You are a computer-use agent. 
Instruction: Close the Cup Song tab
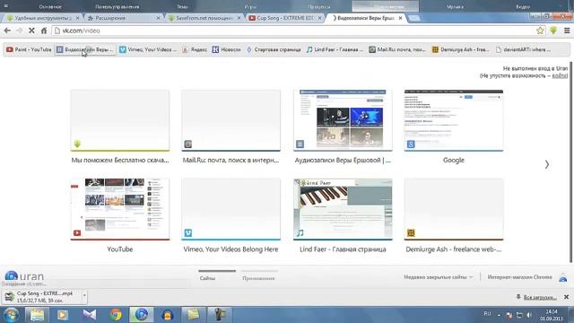[x=319, y=18]
